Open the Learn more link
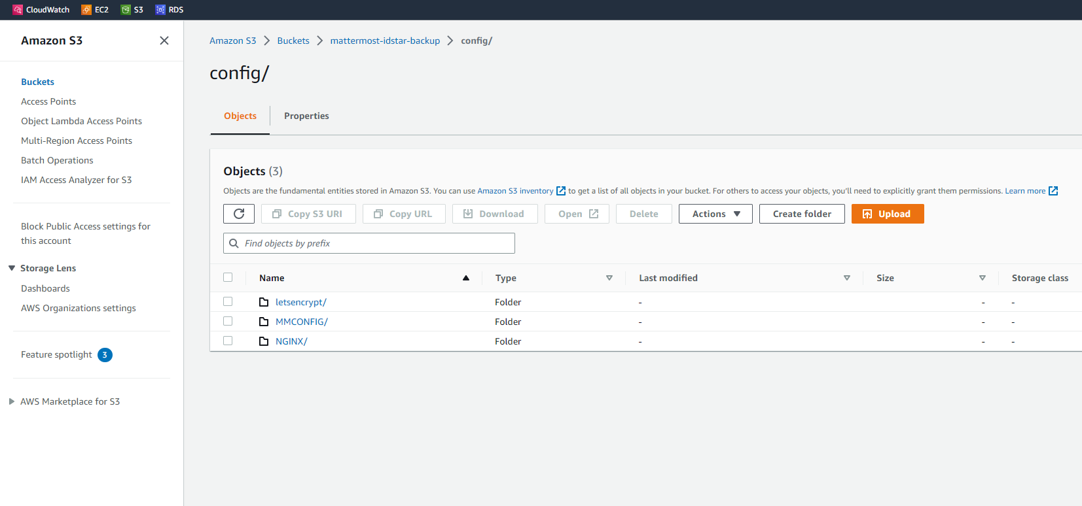Screen dimensions: 1082x506 (1025, 191)
